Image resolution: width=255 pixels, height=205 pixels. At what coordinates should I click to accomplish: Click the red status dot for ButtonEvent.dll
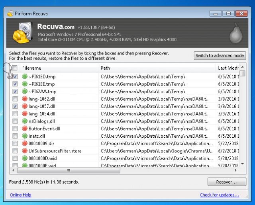coord(25,128)
